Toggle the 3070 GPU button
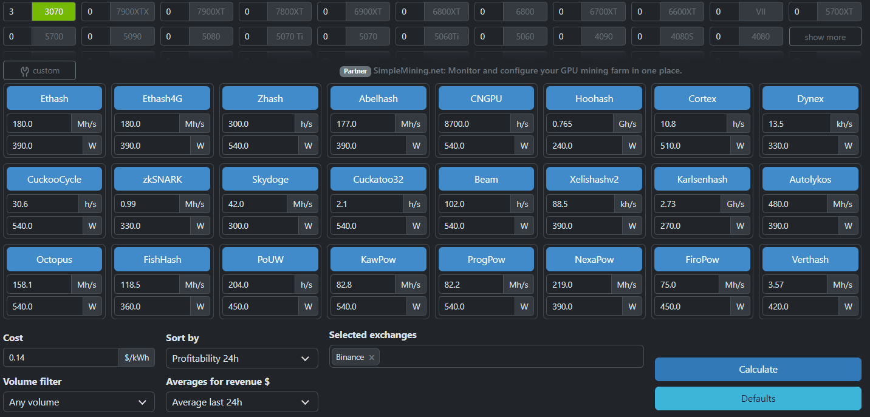 (54, 12)
